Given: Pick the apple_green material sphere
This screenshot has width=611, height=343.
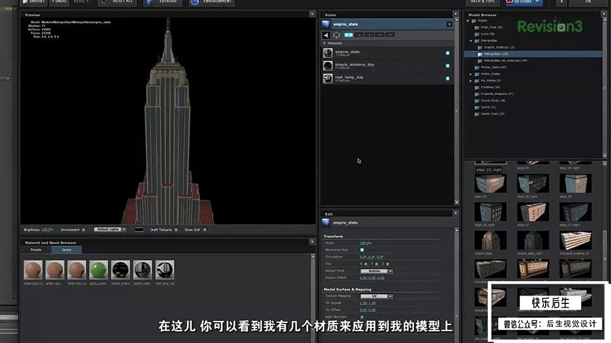Looking at the screenshot, I should (98, 270).
